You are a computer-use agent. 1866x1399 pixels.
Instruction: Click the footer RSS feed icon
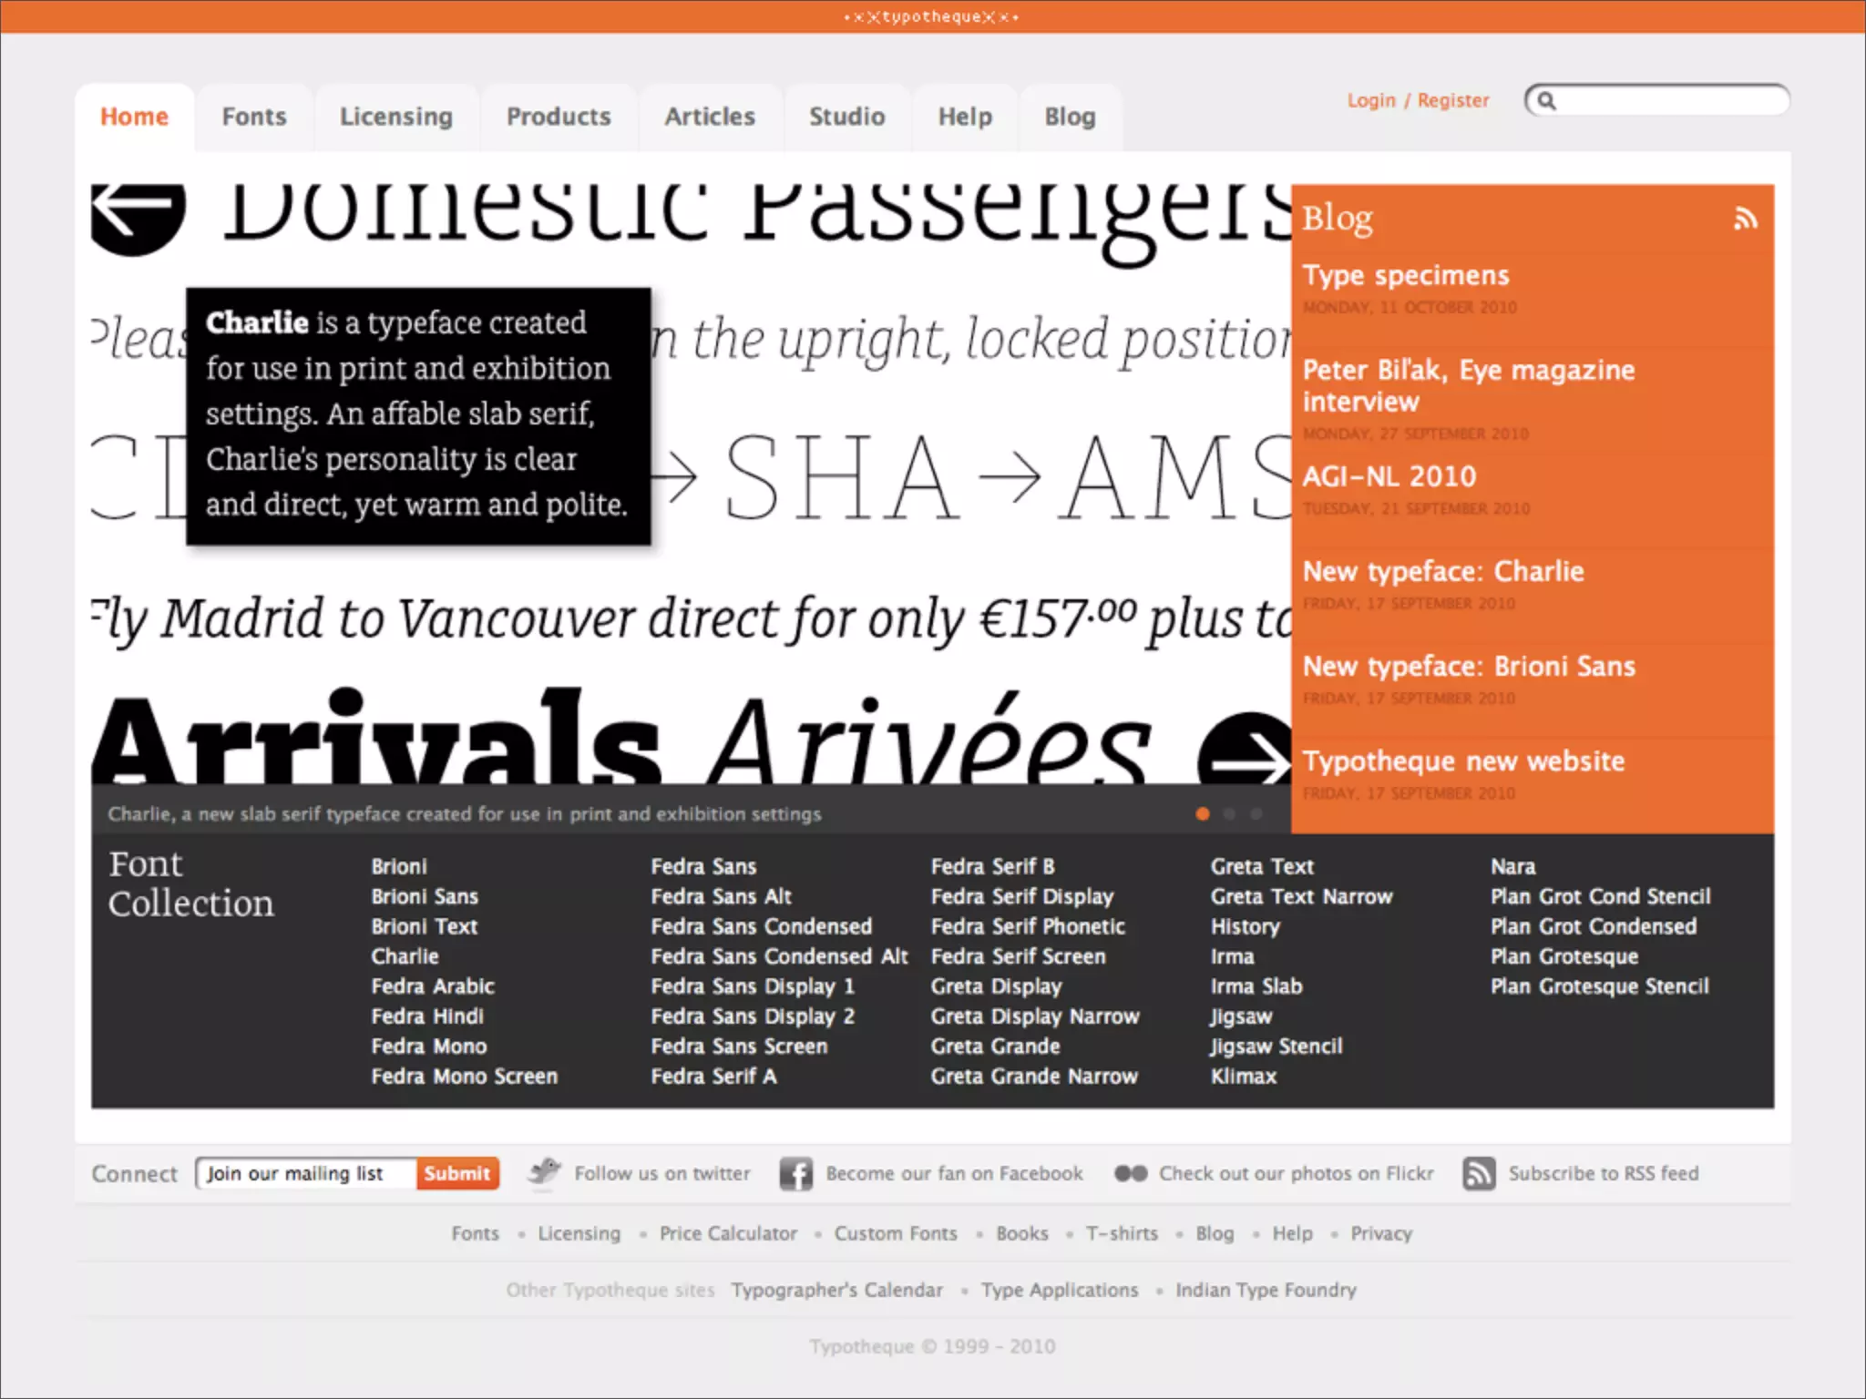point(1478,1173)
